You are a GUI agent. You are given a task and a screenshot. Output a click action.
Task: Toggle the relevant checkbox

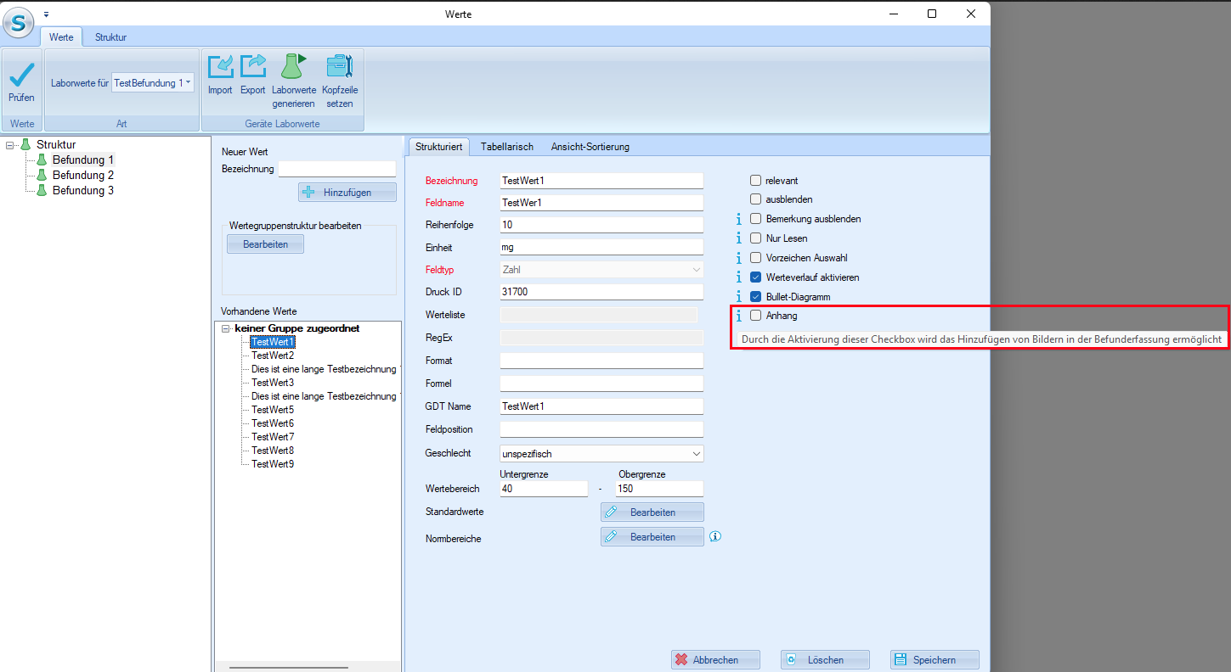(755, 181)
